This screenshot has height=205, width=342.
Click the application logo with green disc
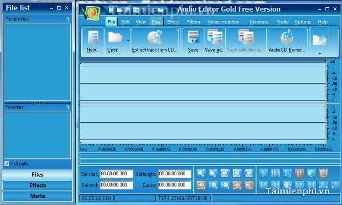tap(91, 13)
